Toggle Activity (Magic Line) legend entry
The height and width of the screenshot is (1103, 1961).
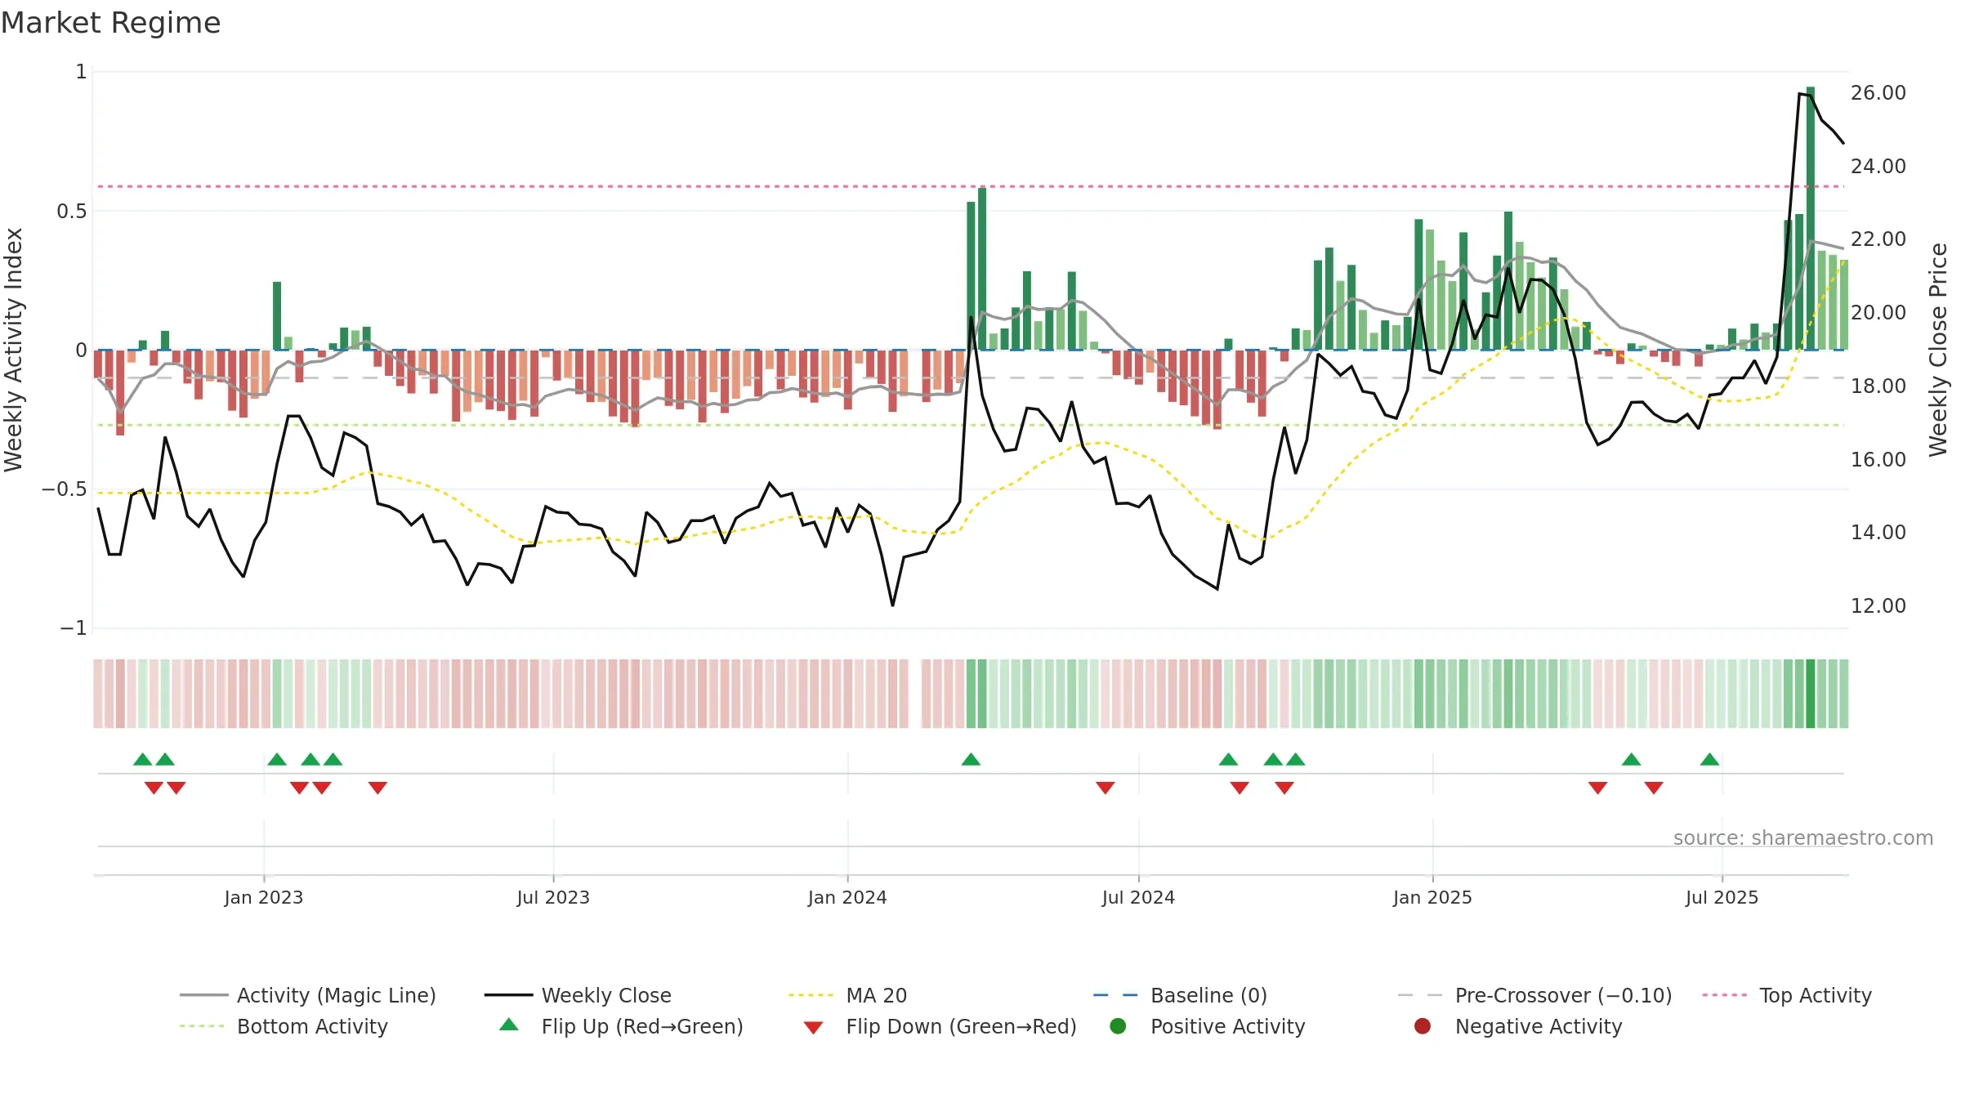pos(308,995)
